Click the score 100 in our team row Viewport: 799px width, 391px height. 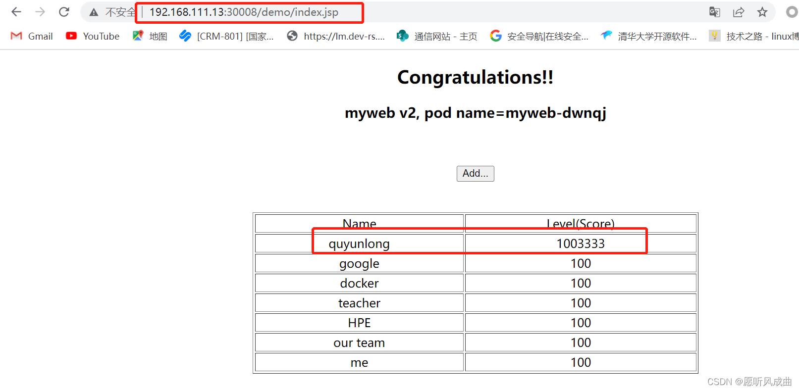[x=581, y=342]
